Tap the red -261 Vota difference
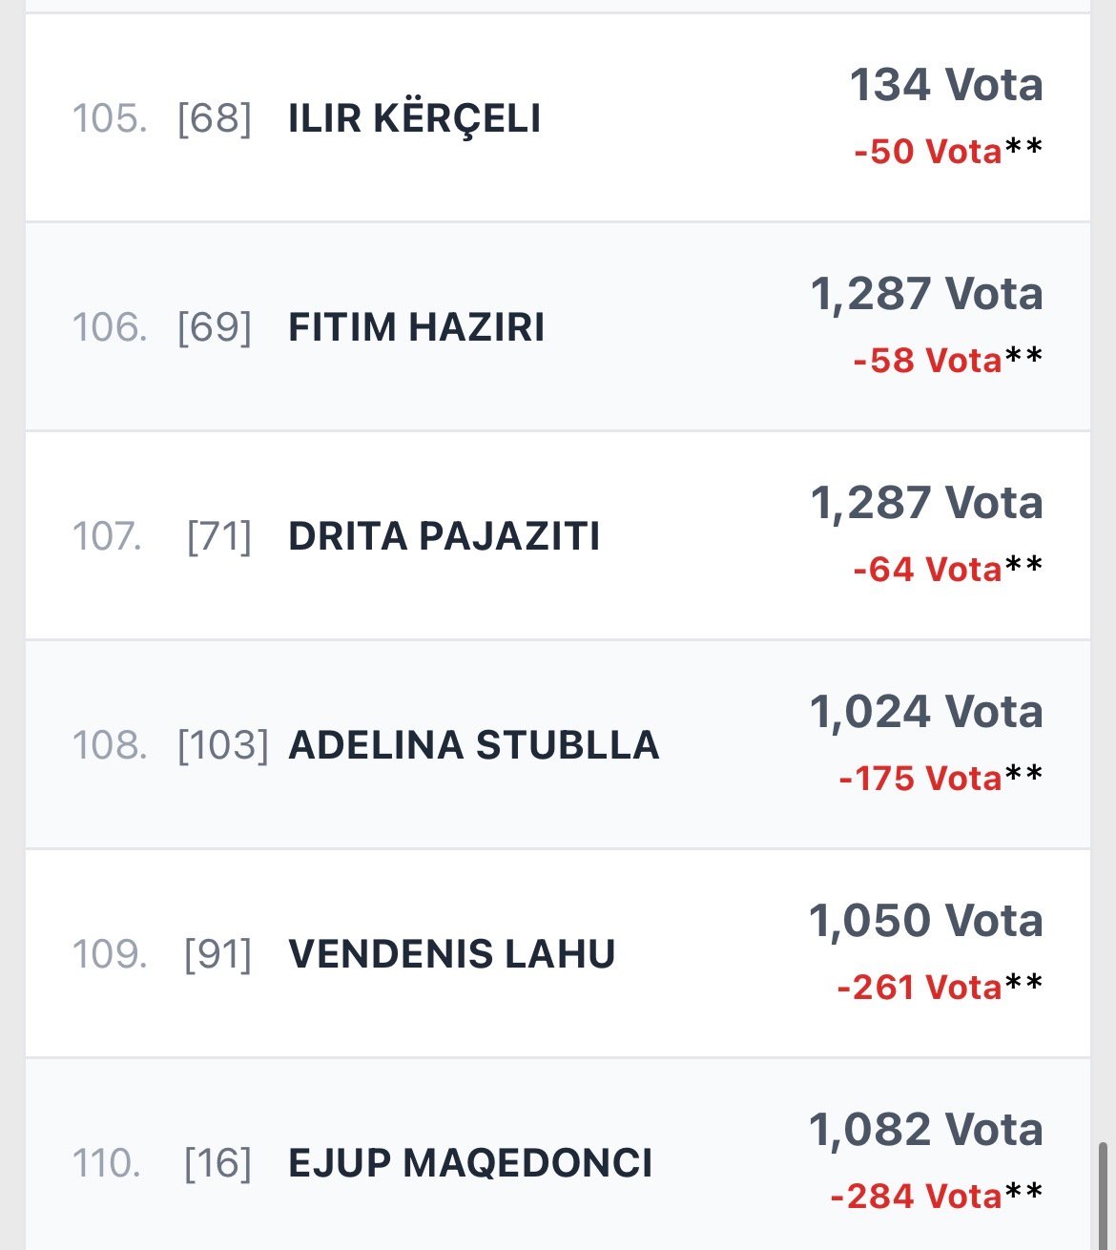Screen dimensions: 1116x1250 [919, 988]
